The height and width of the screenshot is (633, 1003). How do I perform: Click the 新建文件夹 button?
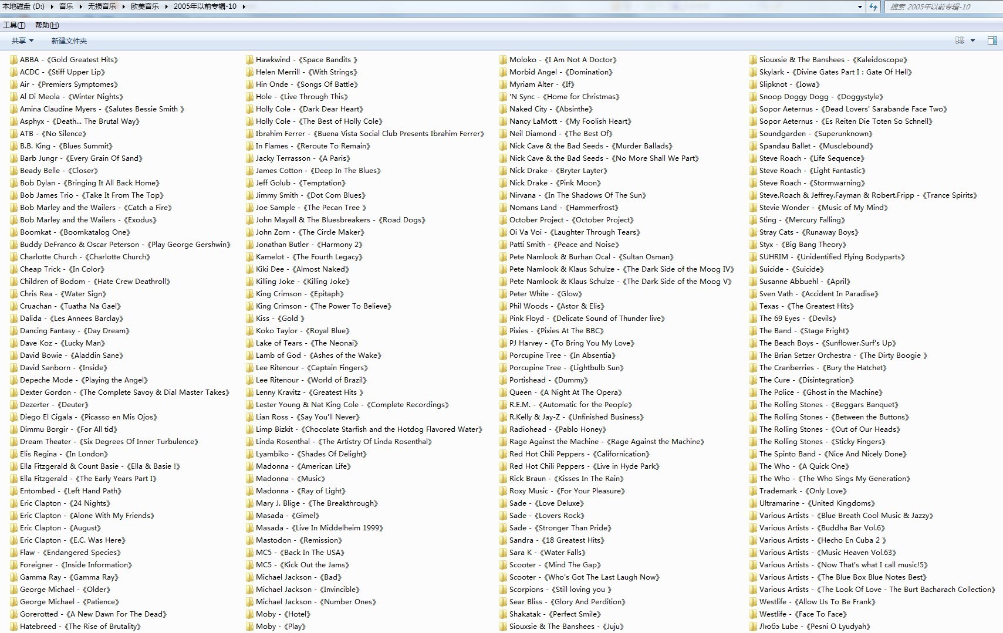click(69, 40)
